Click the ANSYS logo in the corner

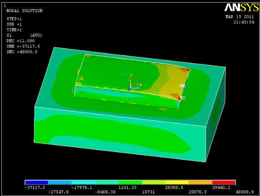242,7
